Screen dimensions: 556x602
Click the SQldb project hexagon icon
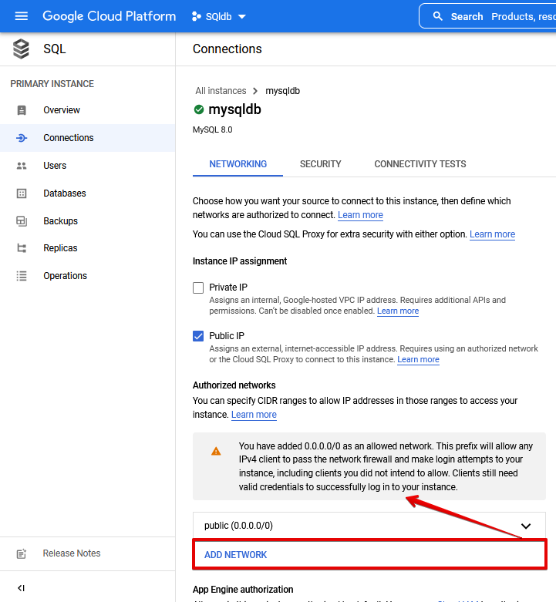pyautogui.click(x=196, y=16)
